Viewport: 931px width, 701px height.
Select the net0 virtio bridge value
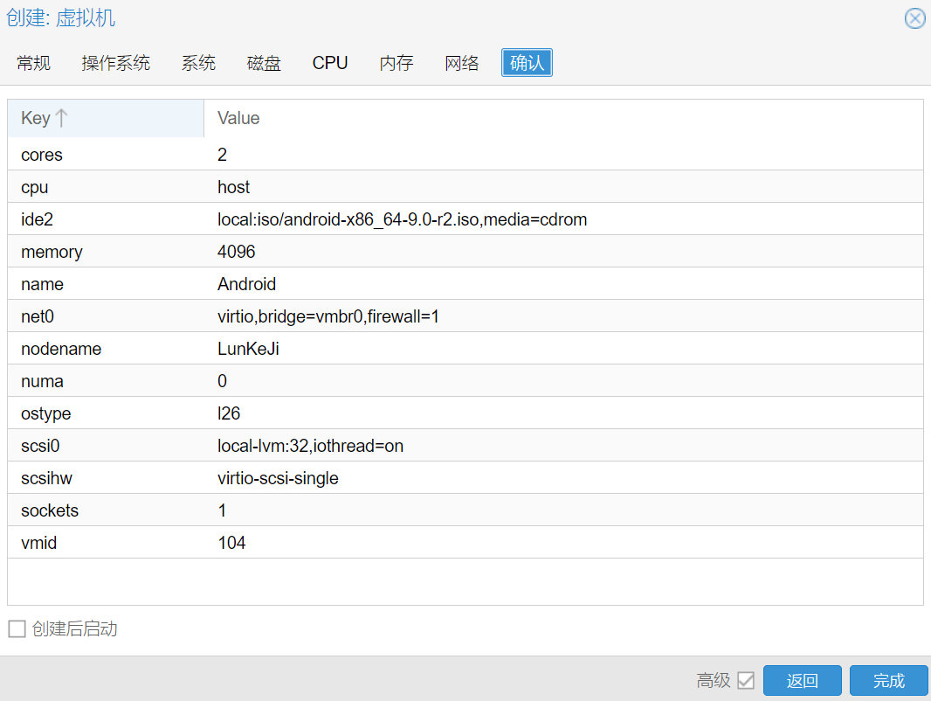click(x=328, y=316)
